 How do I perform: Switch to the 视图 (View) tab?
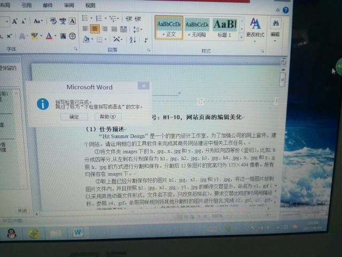tap(90, 5)
